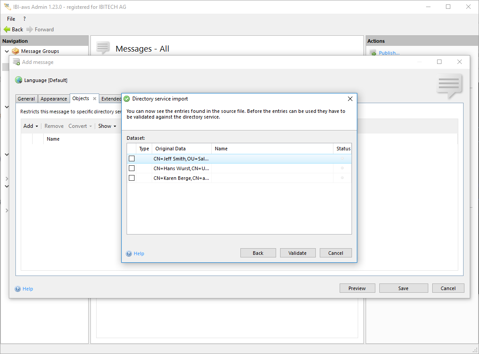The height and width of the screenshot is (354, 479).
Task: Open the File menu
Action: coord(11,19)
